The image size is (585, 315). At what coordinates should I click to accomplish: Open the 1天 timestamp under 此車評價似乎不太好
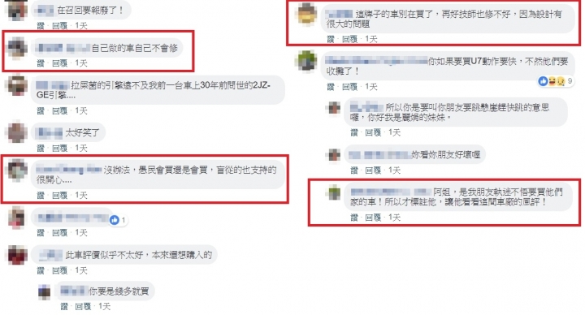click(x=81, y=270)
